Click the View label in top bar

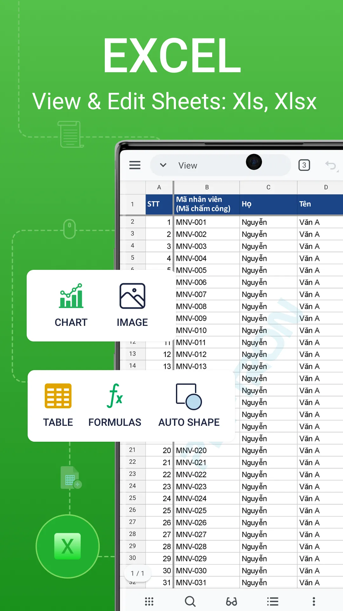[x=188, y=165]
